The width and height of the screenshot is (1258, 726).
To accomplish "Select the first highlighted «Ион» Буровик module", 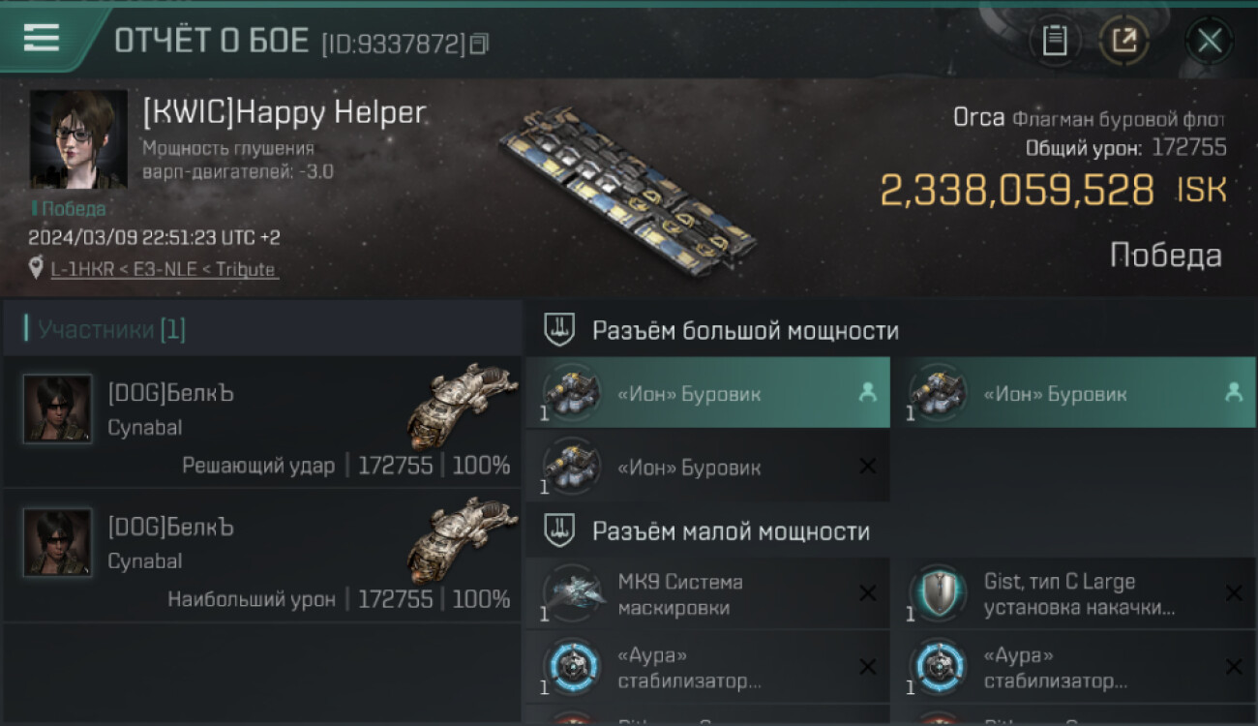I will [x=708, y=393].
